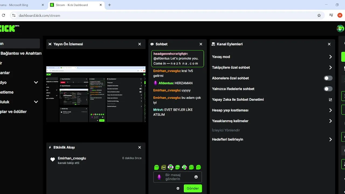Expand Yavaş mod options
The height and width of the screenshot is (194, 345).
pyautogui.click(x=330, y=57)
